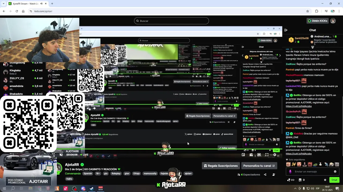
Task: Open Kingteka channel in sidebar
Action: coord(23,72)
